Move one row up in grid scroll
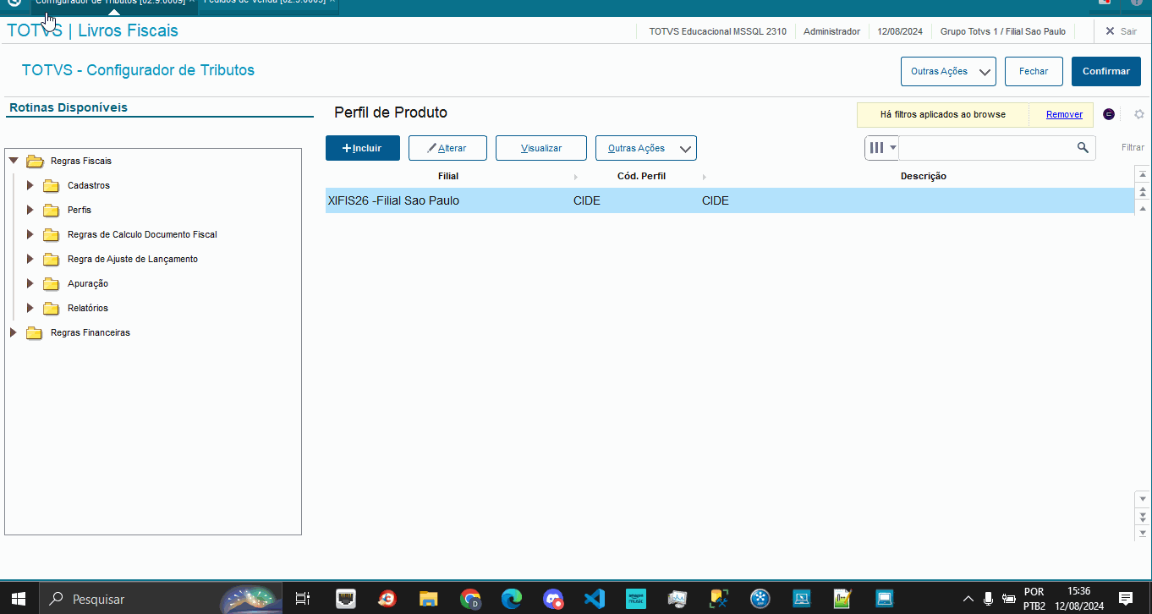This screenshot has width=1152, height=614. pos(1143,208)
